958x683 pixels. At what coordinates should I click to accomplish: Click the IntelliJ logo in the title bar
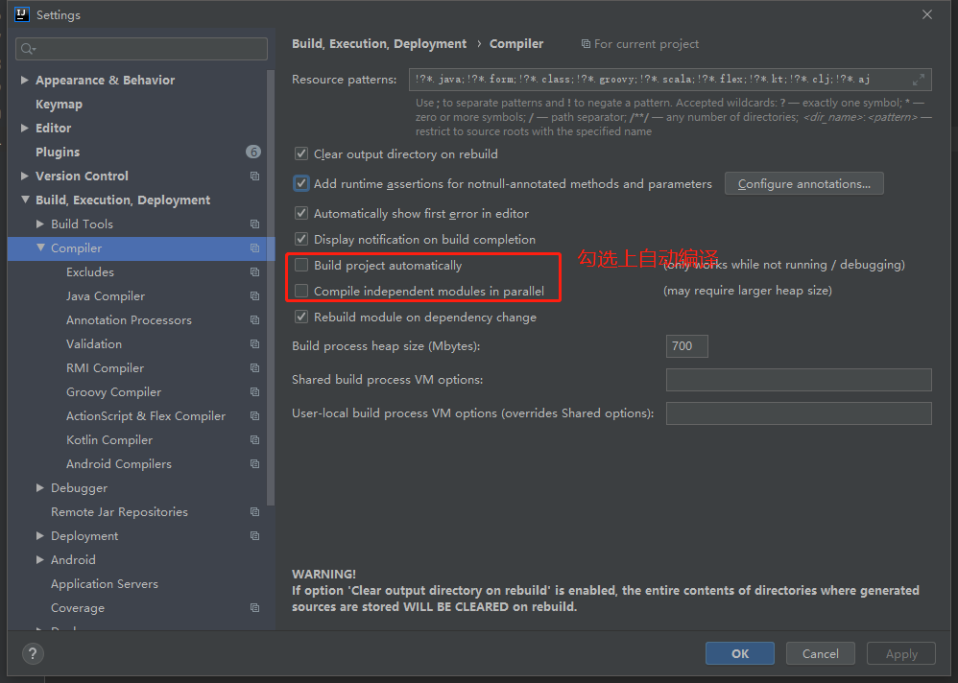pos(22,14)
